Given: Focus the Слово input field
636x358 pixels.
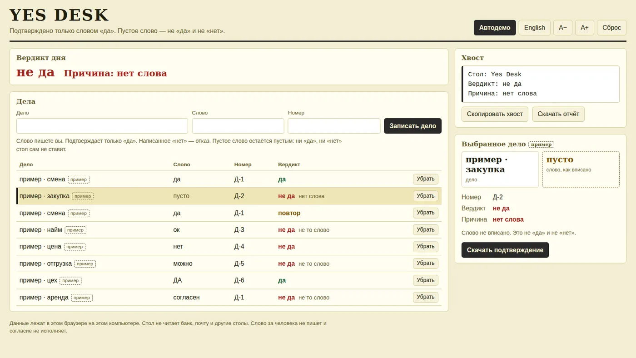Looking at the screenshot, I should 238,126.
